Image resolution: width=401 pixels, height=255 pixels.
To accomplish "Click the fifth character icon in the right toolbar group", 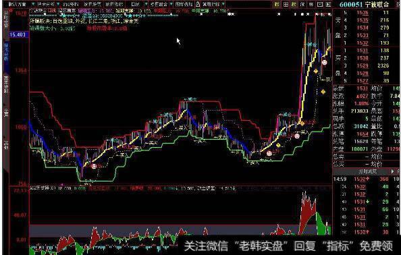I will [311, 4].
